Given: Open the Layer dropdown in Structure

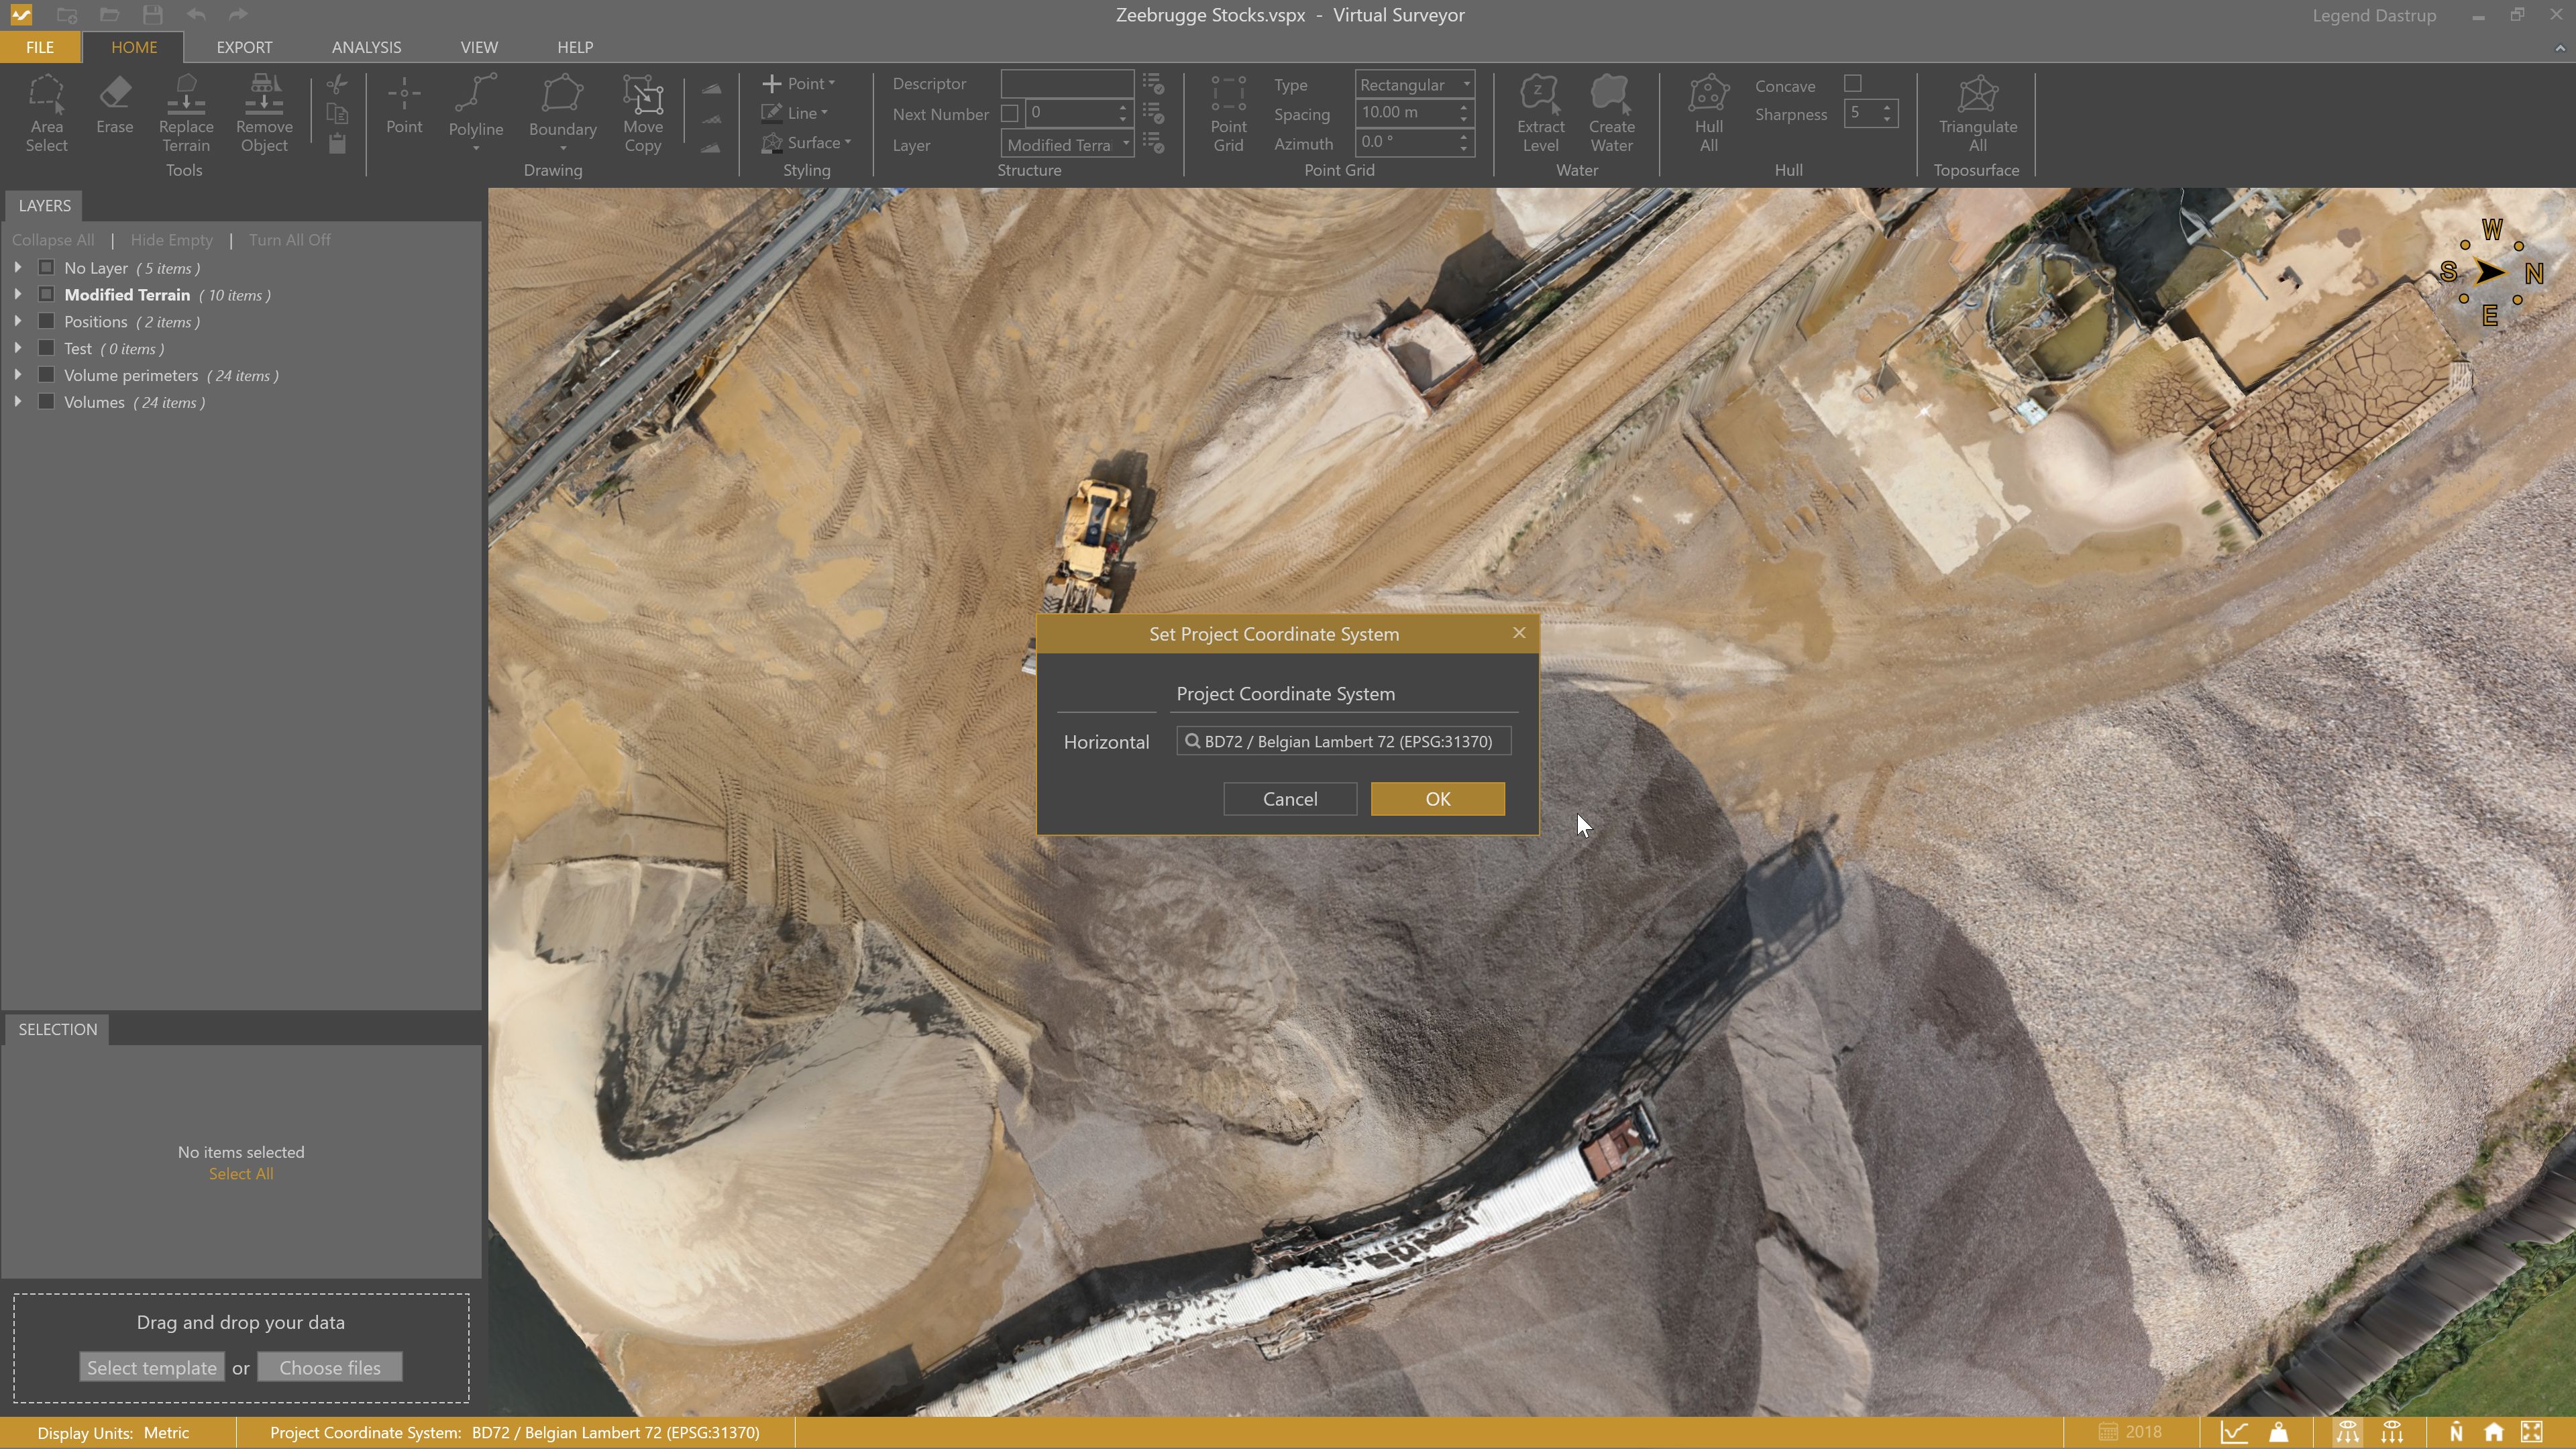Looking at the screenshot, I should click(1067, 144).
